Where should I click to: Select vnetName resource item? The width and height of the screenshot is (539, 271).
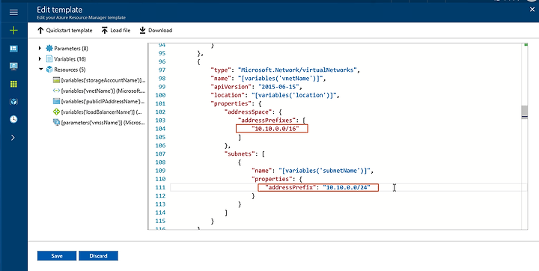click(x=103, y=91)
